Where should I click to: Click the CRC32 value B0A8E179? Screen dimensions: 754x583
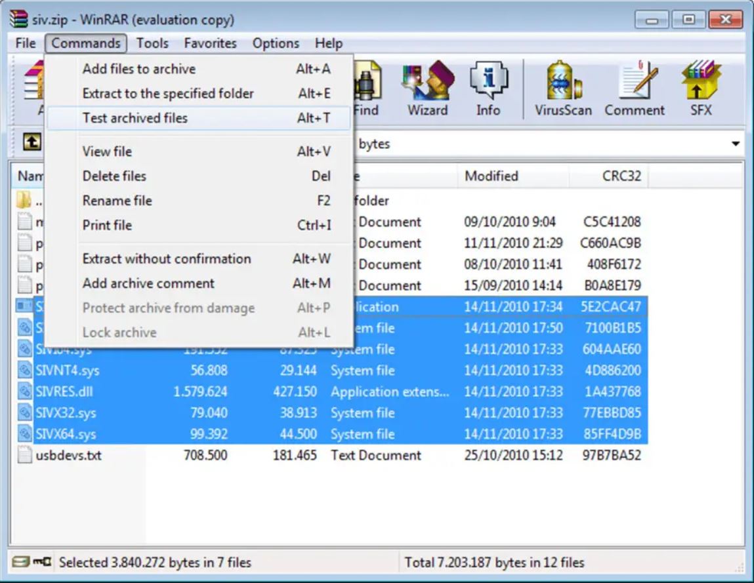click(613, 285)
